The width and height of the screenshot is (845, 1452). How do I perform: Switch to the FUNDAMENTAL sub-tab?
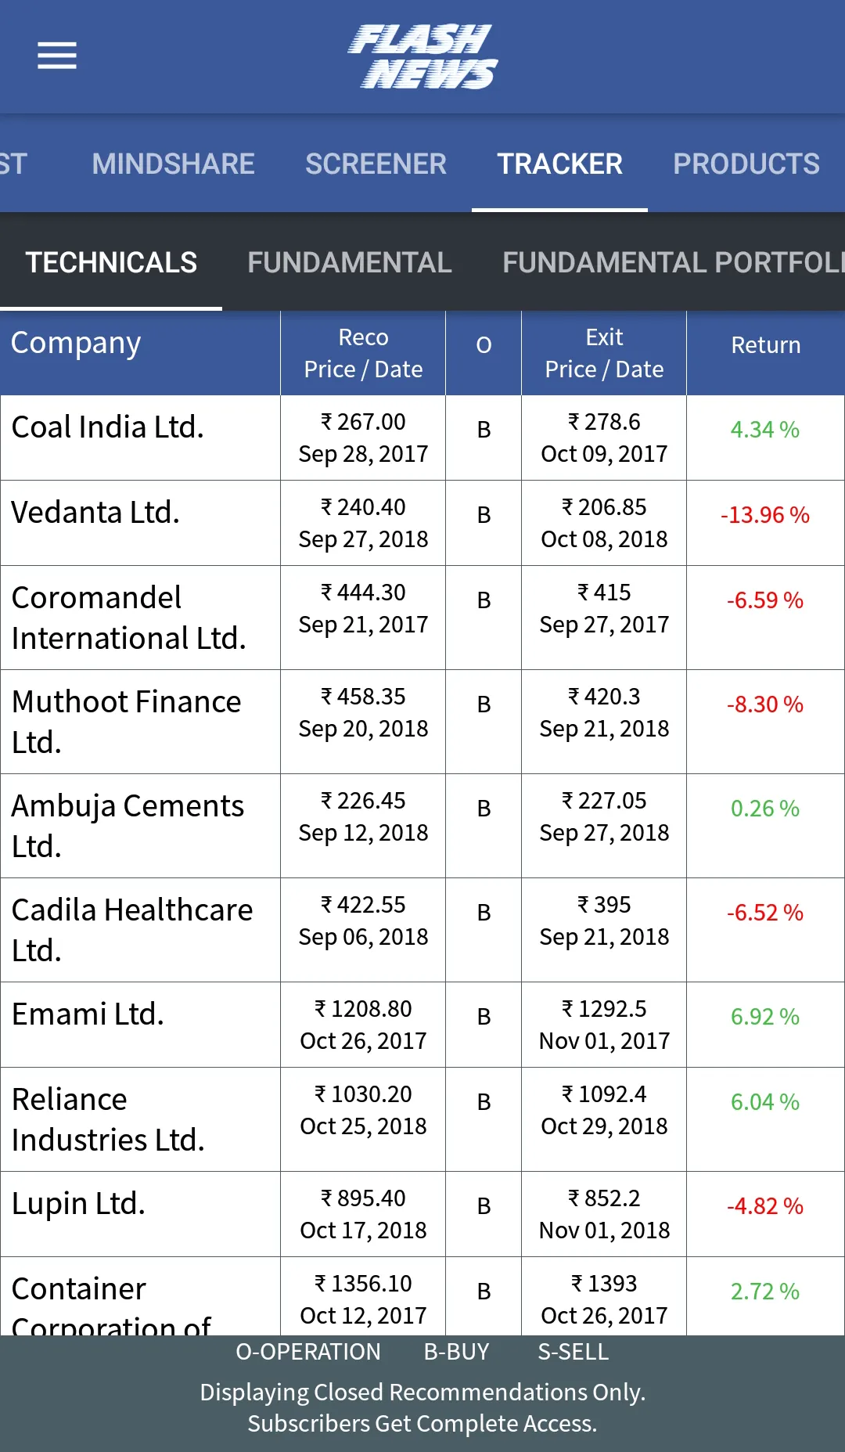(350, 262)
